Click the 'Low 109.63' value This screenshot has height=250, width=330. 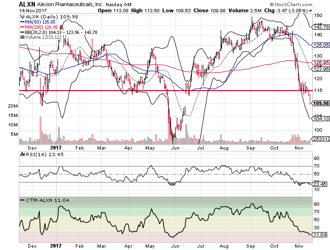176,10
